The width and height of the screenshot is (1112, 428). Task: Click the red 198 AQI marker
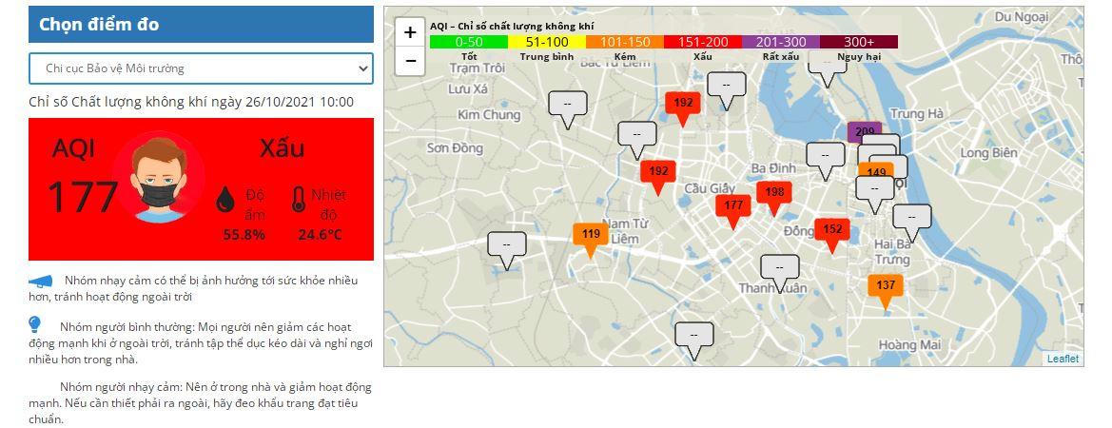point(774,193)
